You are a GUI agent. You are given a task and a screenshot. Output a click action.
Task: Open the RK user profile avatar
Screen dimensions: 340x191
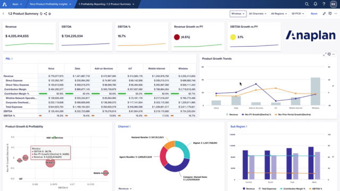click(333, 4)
